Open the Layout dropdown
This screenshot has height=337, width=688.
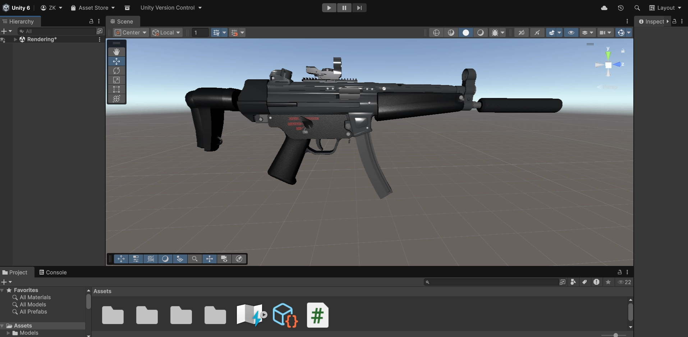tap(665, 8)
